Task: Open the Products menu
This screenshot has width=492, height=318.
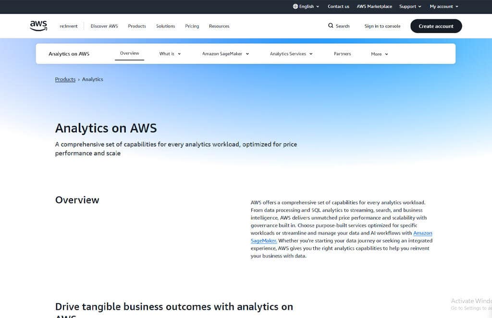Action: pos(136,26)
